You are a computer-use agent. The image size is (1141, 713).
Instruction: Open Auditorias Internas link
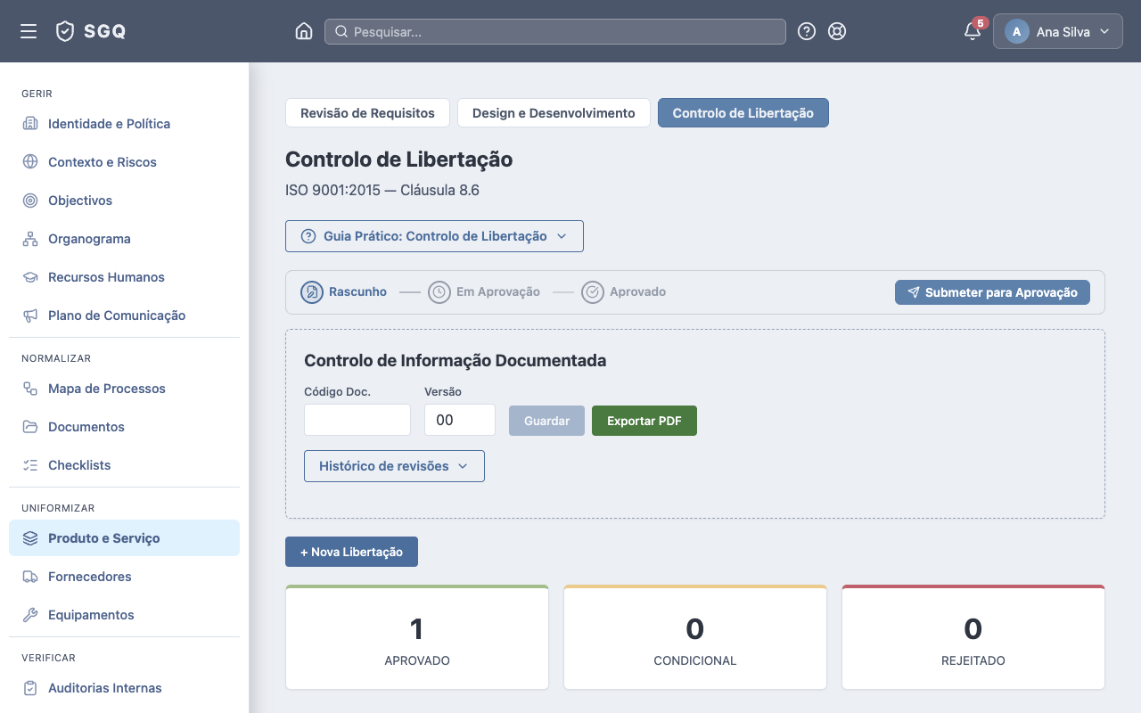(124, 688)
